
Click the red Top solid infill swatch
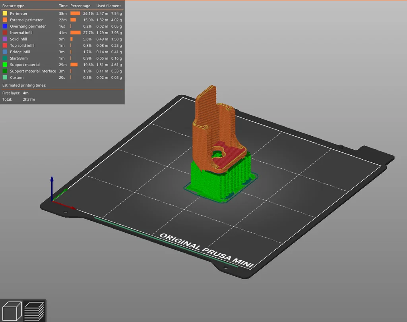[x=5, y=45]
